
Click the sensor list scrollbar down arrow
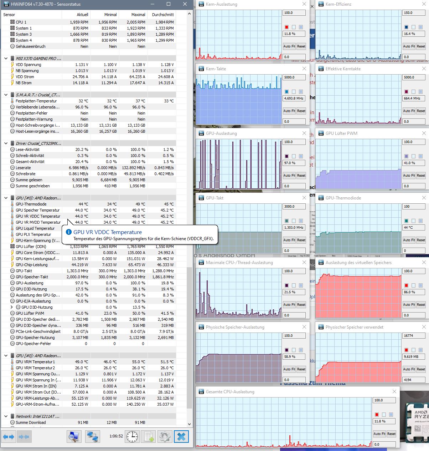(x=189, y=424)
